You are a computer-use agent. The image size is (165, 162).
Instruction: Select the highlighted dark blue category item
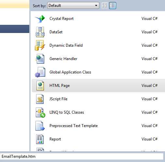pos(15,29)
